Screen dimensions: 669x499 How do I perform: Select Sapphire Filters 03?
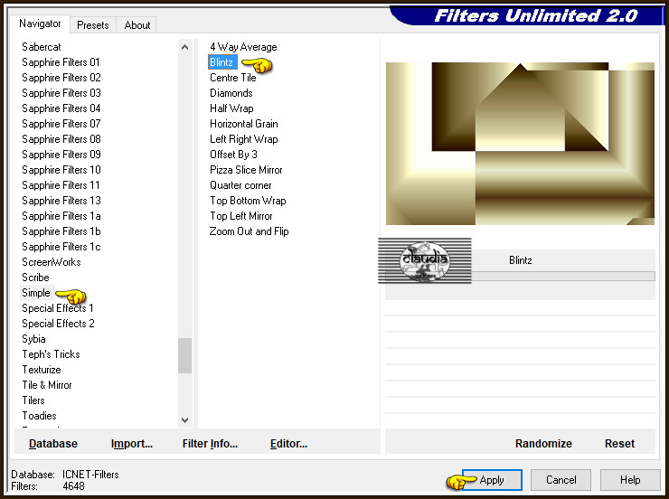point(61,93)
